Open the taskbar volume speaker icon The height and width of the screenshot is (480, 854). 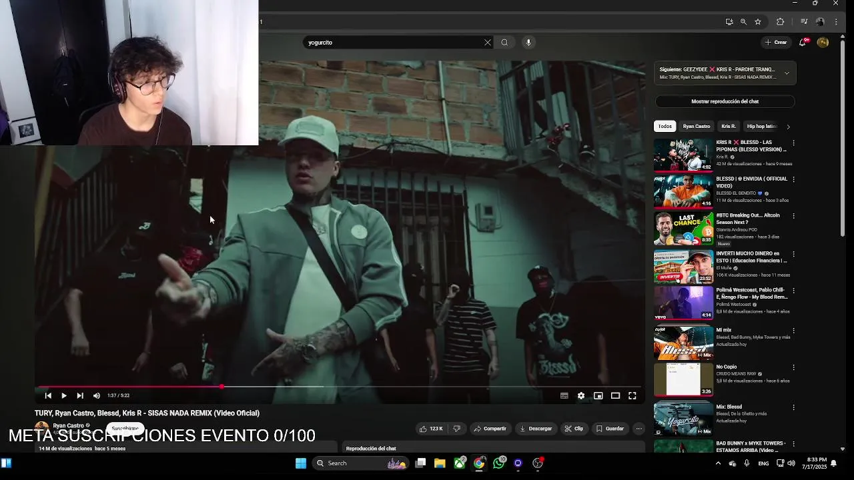click(x=791, y=463)
